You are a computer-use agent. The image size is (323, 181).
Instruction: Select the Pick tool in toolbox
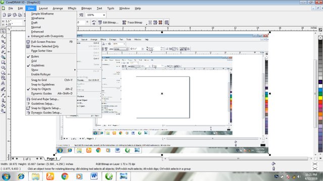[x=3, y=31]
